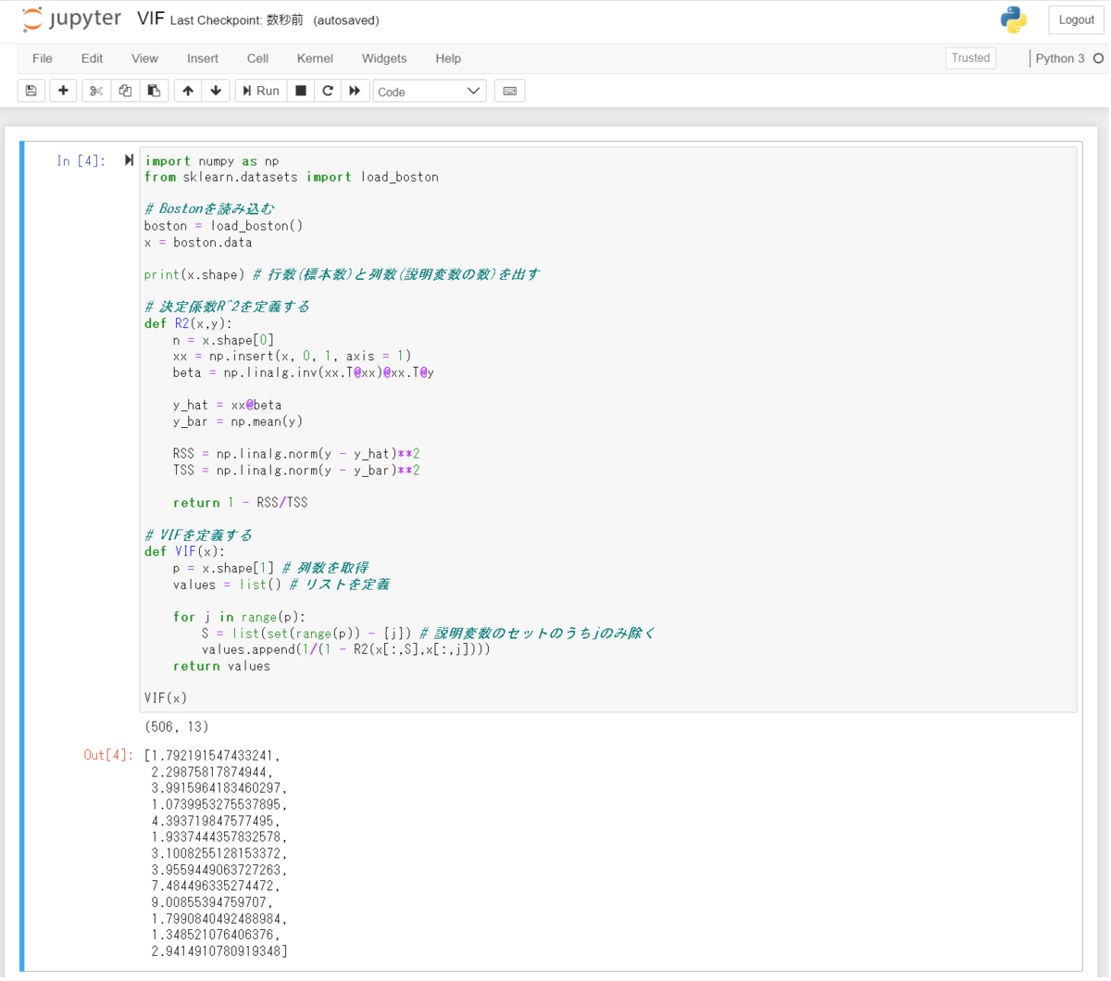The image size is (1111, 981).
Task: Paste cells below icon
Action: coord(154,91)
